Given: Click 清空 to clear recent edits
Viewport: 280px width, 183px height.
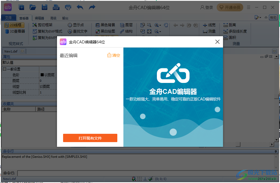Looking at the screenshot, I should tap(113, 55).
